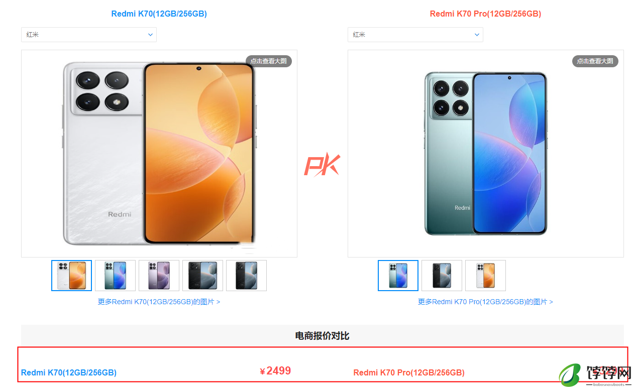Select the last black K70 thumbnail
Viewport: 633px width, 387px height.
tap(246, 276)
